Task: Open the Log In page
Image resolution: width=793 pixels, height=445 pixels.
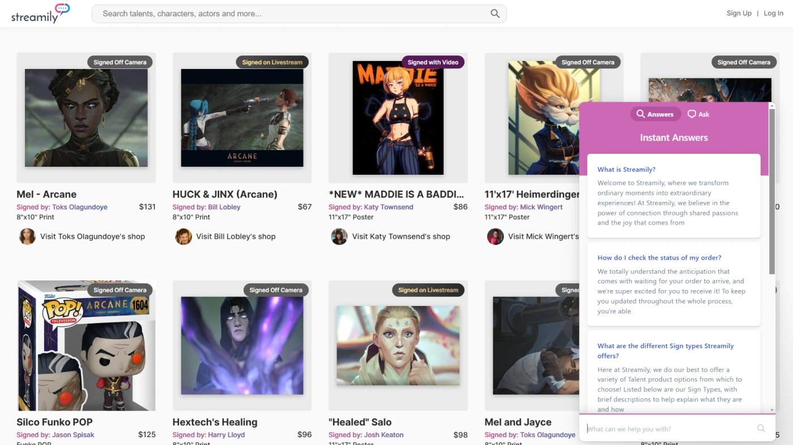Action: 773,14
